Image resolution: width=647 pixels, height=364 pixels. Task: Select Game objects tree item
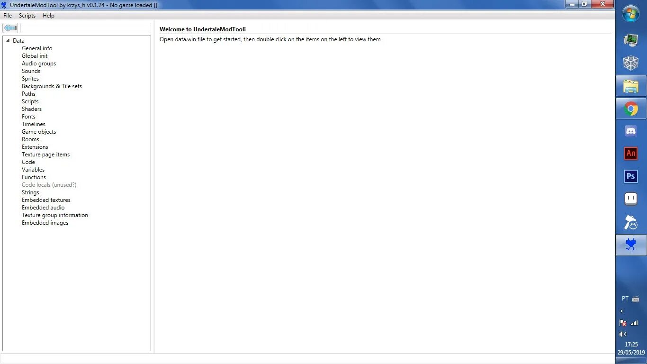(x=39, y=132)
